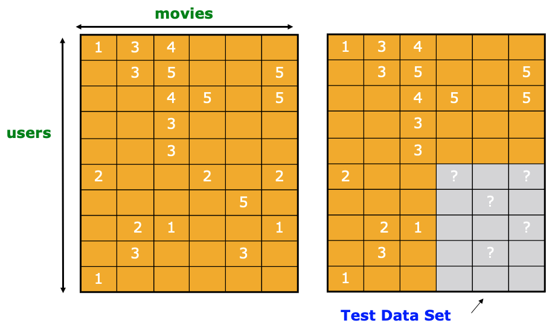The width and height of the screenshot is (558, 329).
Task: Select the lone 5 in left matrix's seventh row
Action: click(x=243, y=202)
